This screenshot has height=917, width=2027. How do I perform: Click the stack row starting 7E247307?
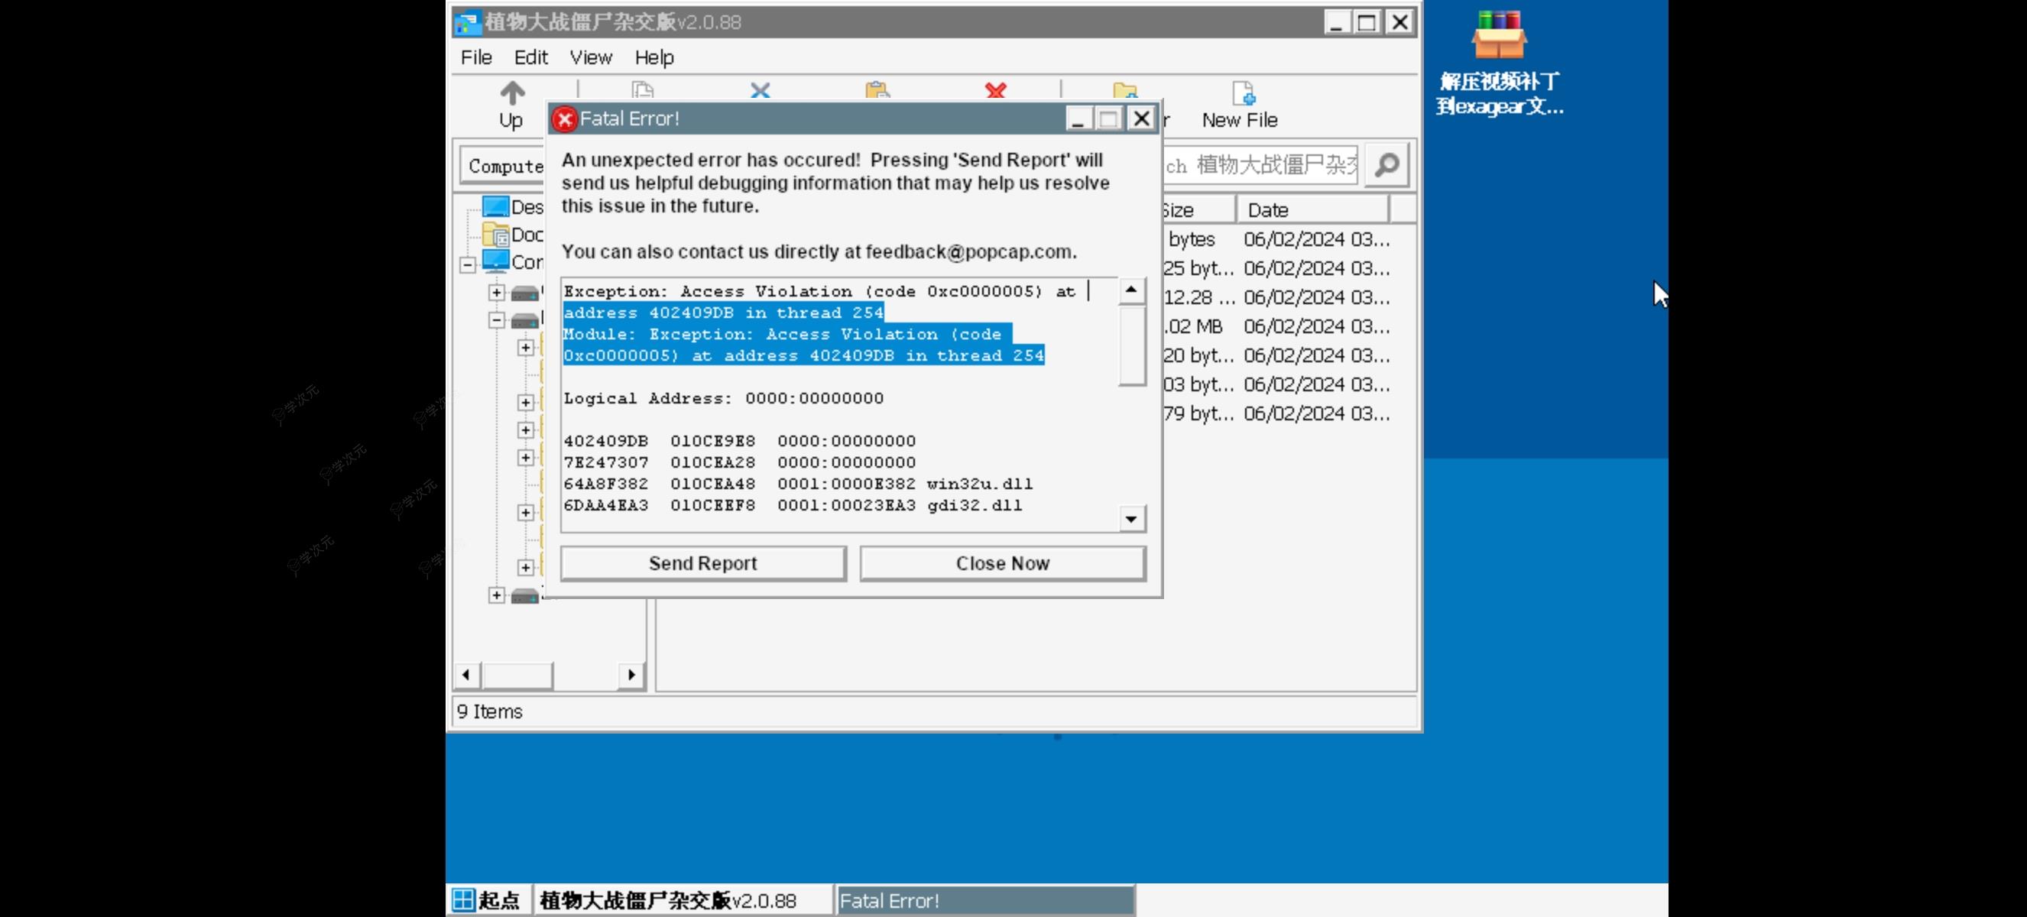[x=740, y=462]
